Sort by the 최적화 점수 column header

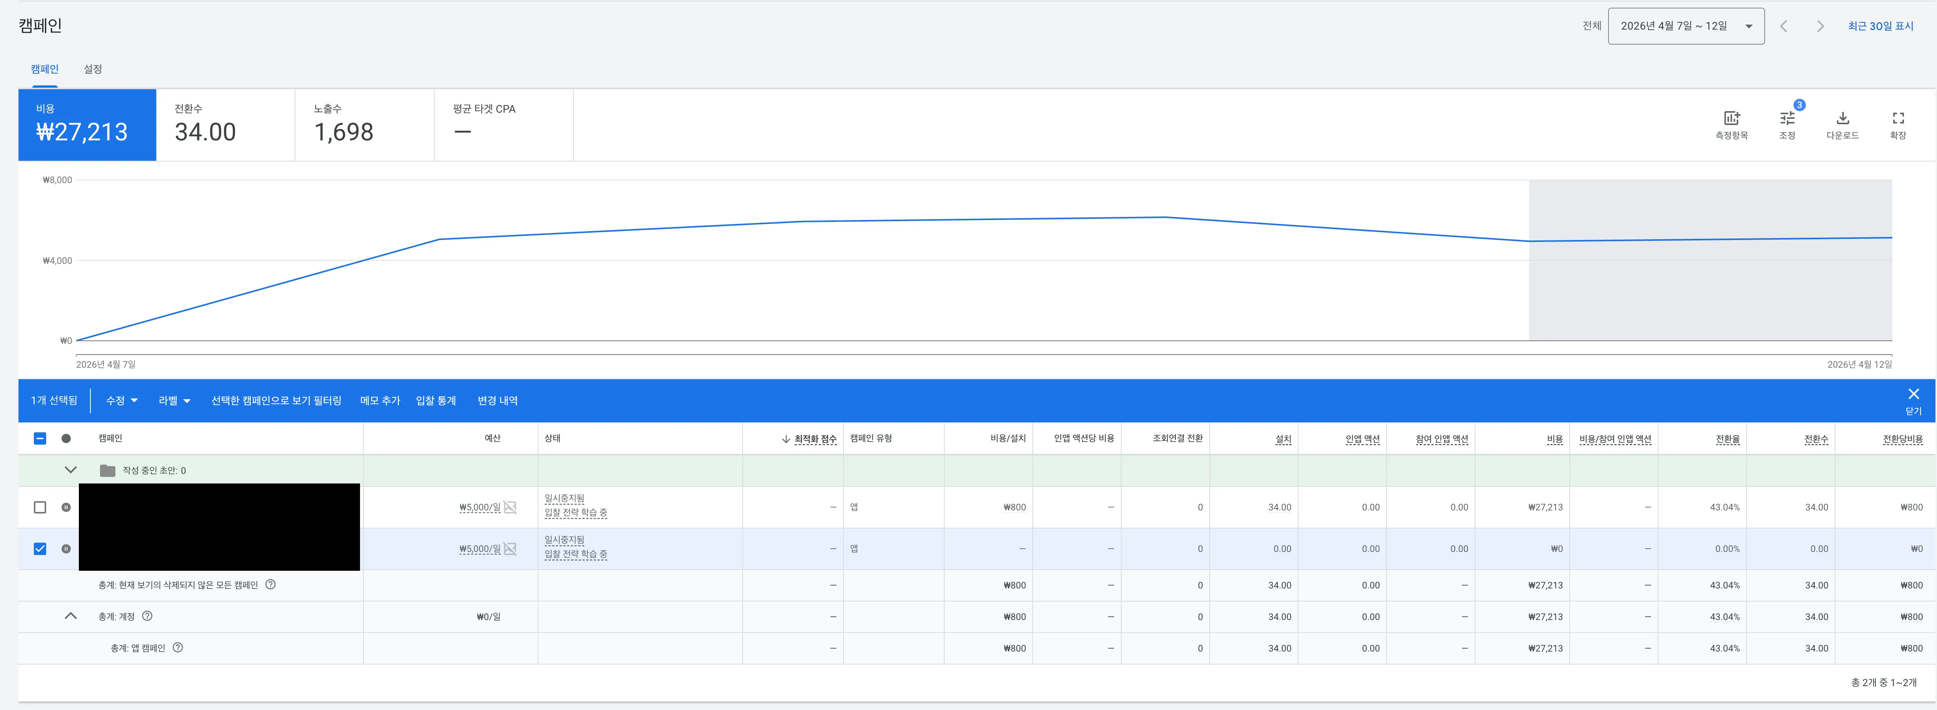click(x=814, y=438)
